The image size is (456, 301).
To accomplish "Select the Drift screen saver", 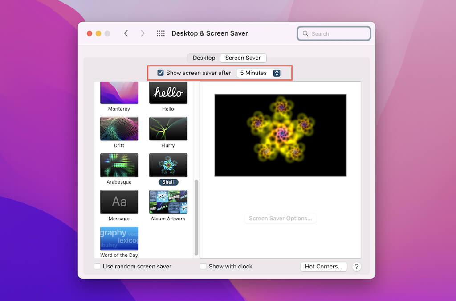I will pyautogui.click(x=119, y=129).
